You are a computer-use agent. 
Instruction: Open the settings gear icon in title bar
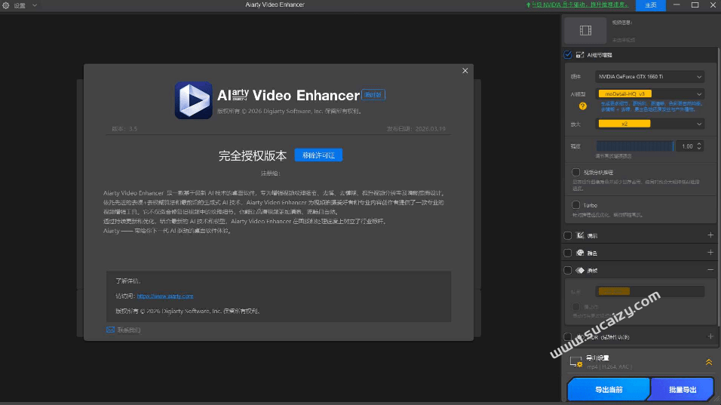pos(6,5)
